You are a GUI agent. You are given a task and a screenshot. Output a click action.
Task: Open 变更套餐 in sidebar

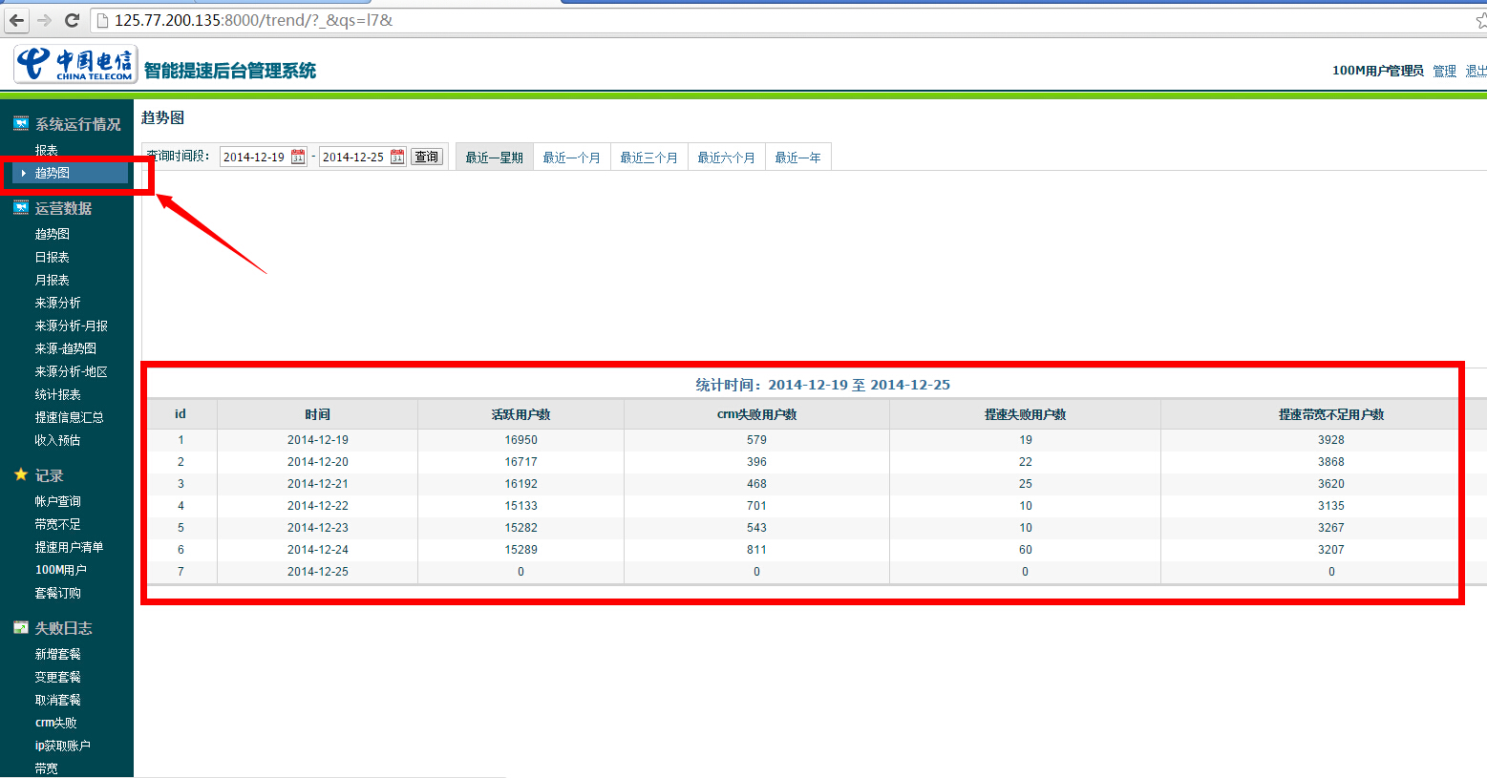pos(57,677)
